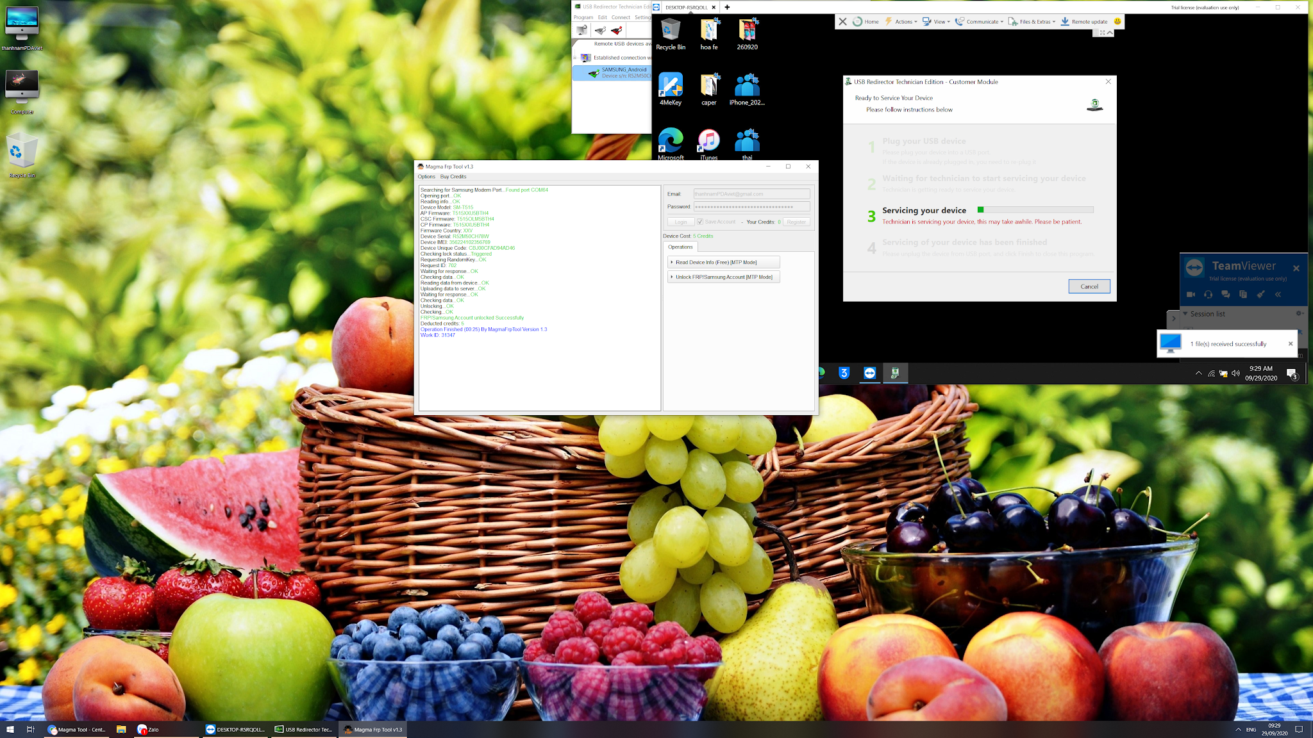Click the TeamViewer headset audio icon
Image resolution: width=1313 pixels, height=738 pixels.
coord(1208,294)
